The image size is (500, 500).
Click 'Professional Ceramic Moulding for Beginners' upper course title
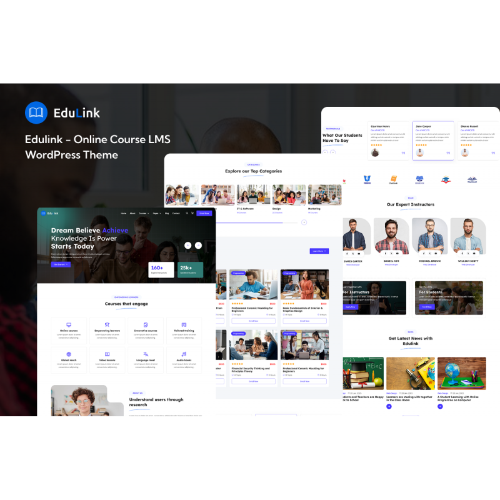coord(252,309)
